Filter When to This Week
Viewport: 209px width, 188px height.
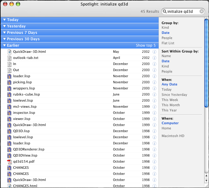(x=170, y=100)
